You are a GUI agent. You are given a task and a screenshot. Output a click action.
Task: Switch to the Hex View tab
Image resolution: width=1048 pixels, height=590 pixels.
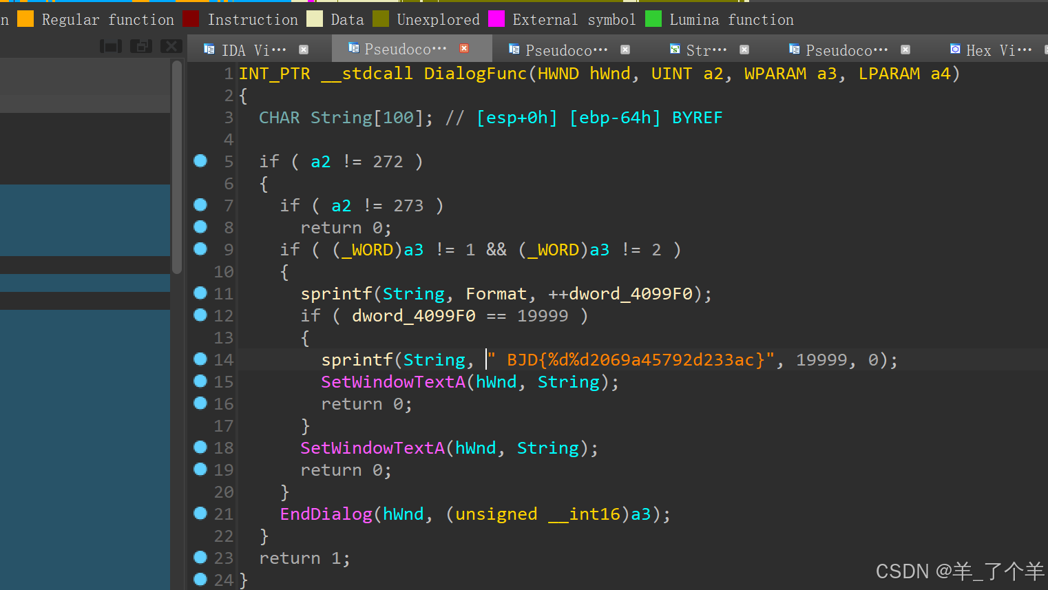[x=992, y=49]
